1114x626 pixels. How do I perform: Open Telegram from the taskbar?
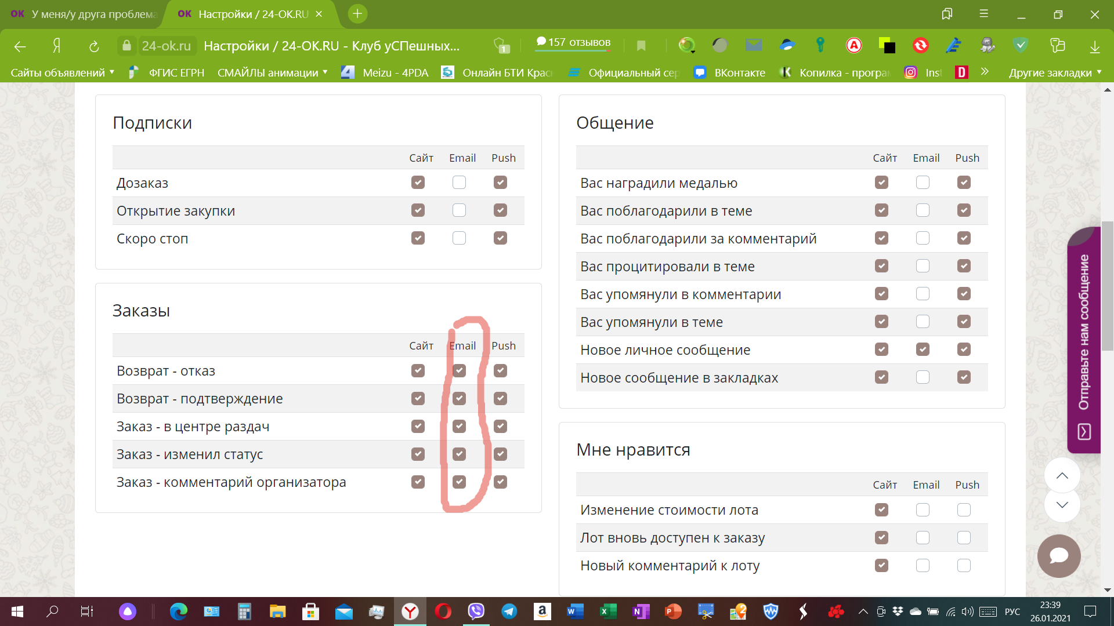click(x=509, y=611)
